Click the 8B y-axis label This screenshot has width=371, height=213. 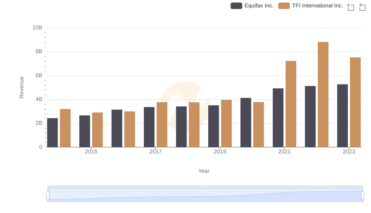(x=39, y=51)
